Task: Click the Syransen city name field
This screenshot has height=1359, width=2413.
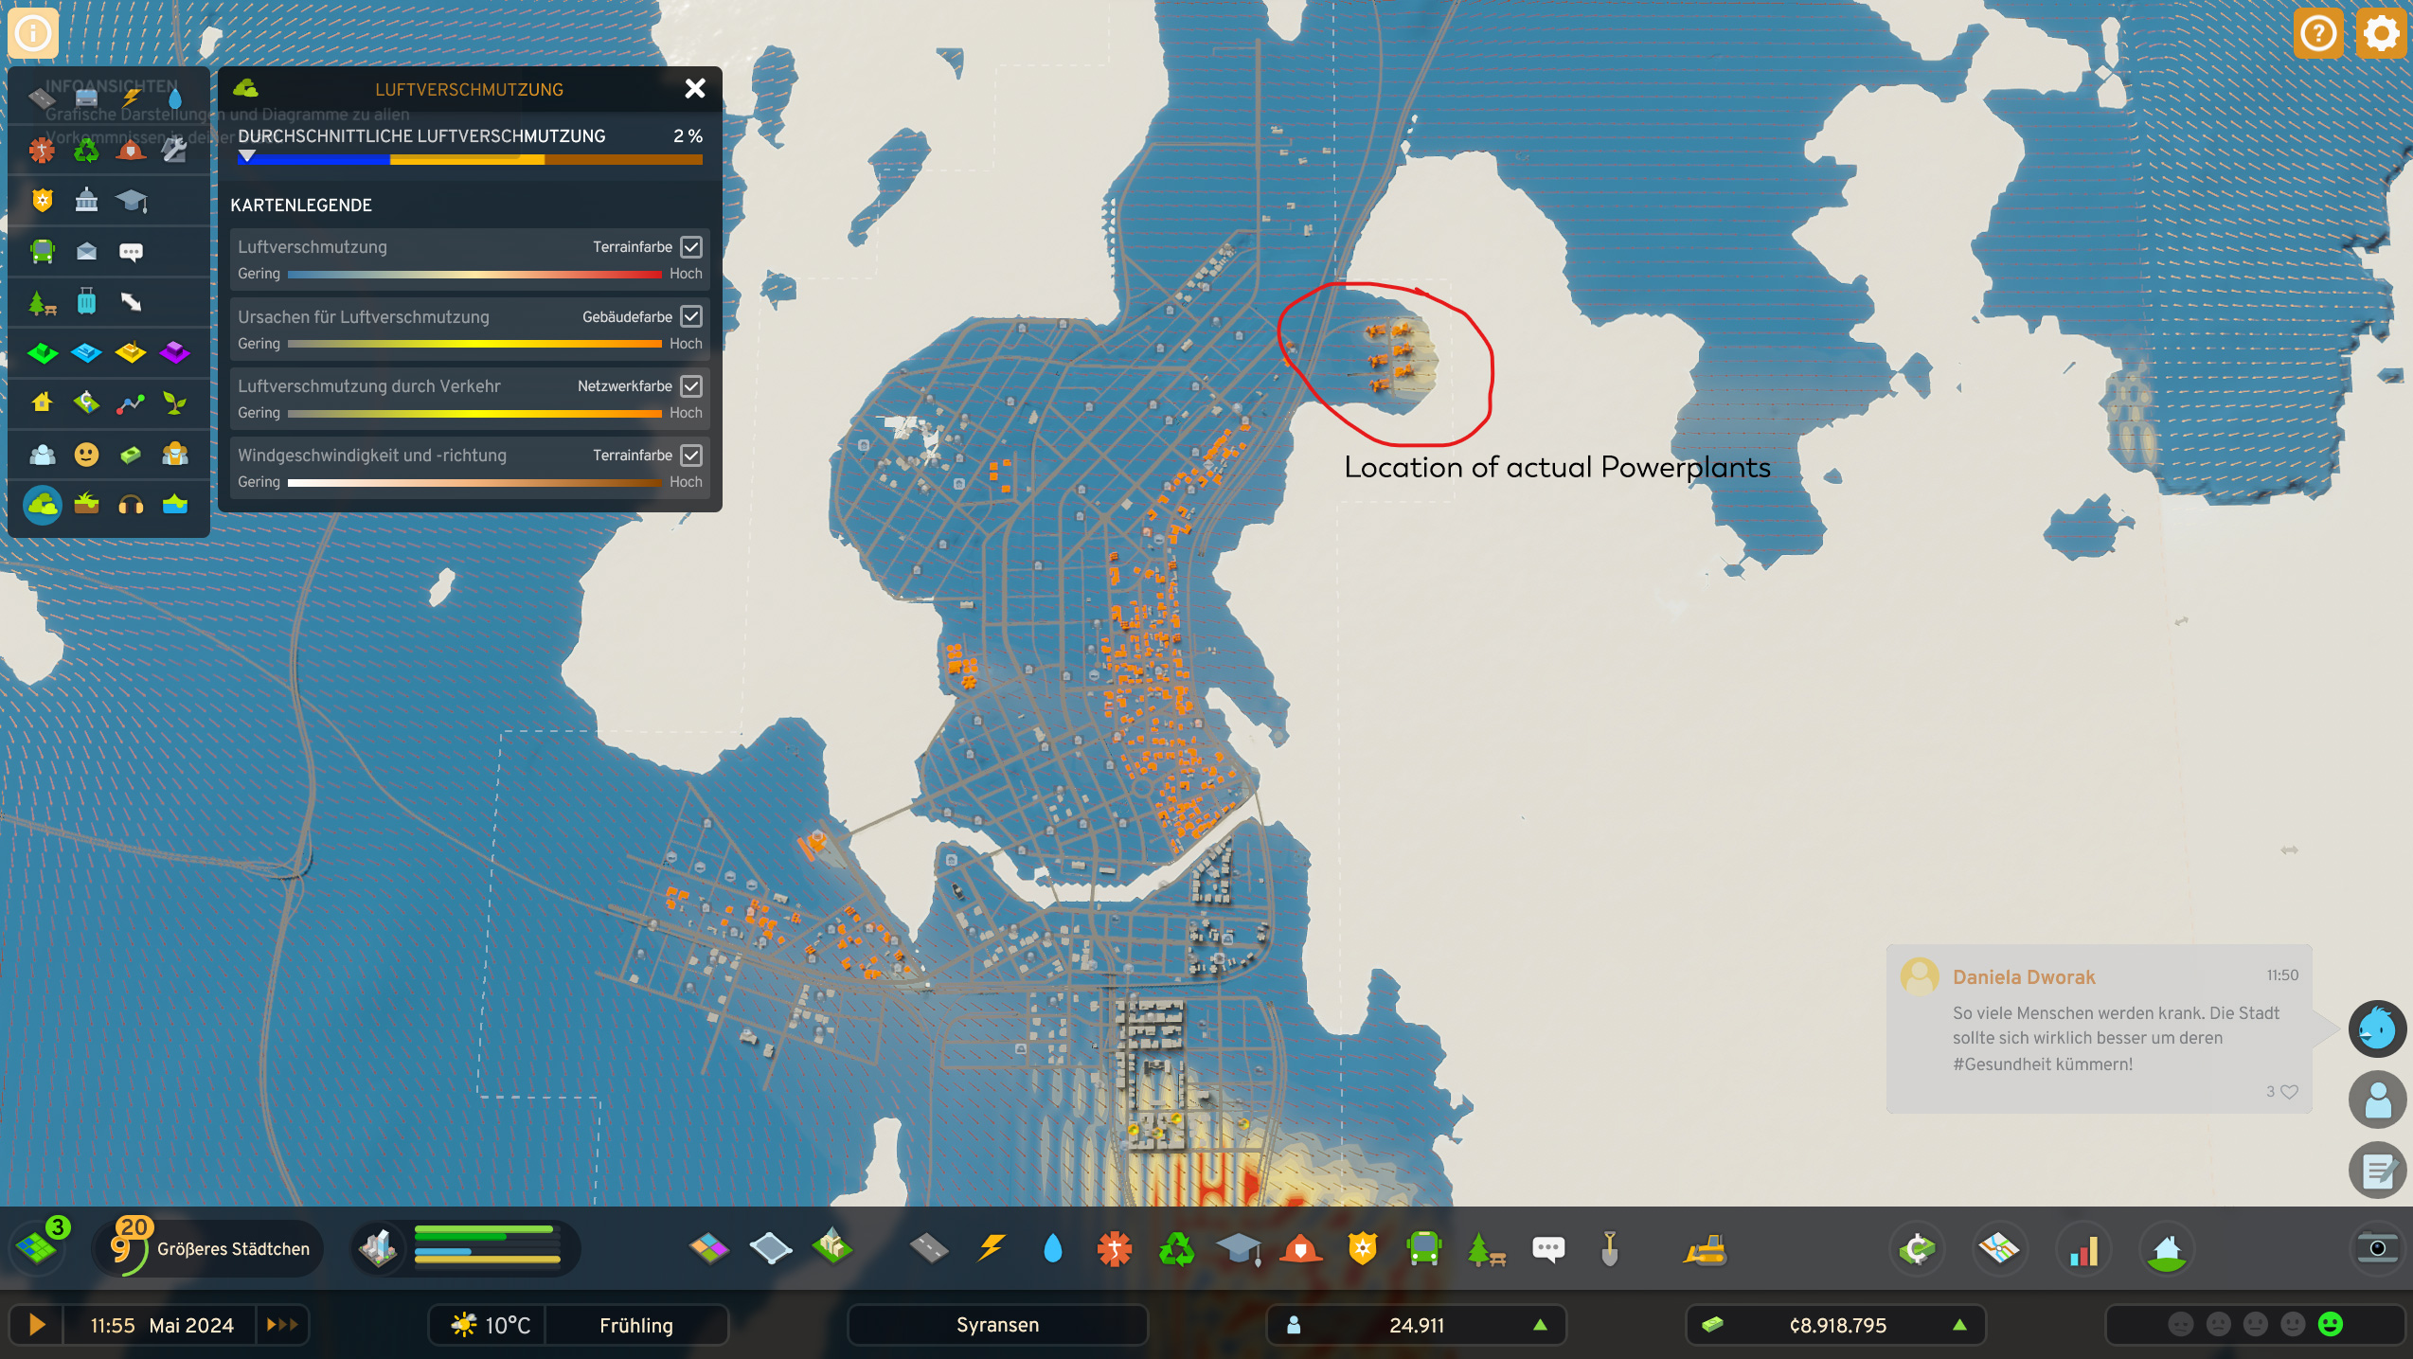Action: [x=996, y=1325]
